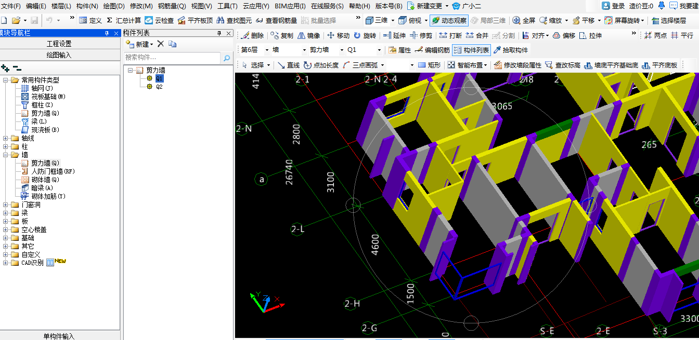
Task: Open 属性 properties panel
Action: click(399, 50)
